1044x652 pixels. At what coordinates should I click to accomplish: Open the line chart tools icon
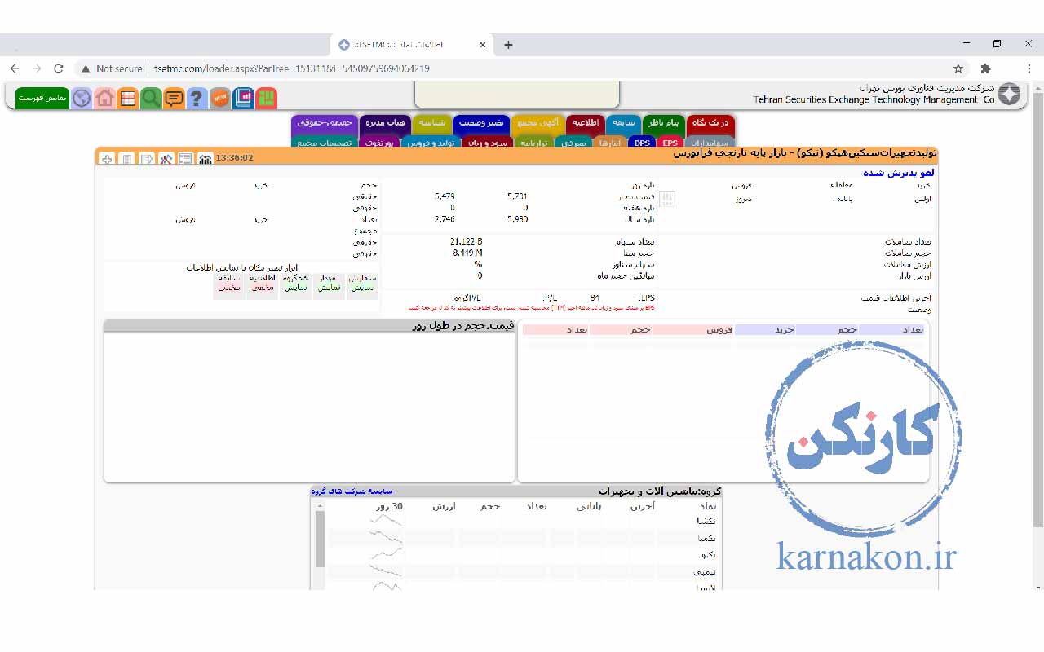(x=166, y=158)
